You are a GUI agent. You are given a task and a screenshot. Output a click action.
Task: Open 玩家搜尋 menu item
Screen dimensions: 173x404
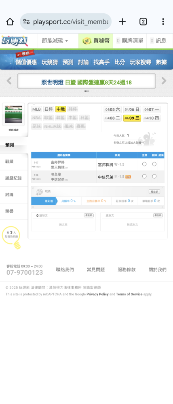point(140,62)
